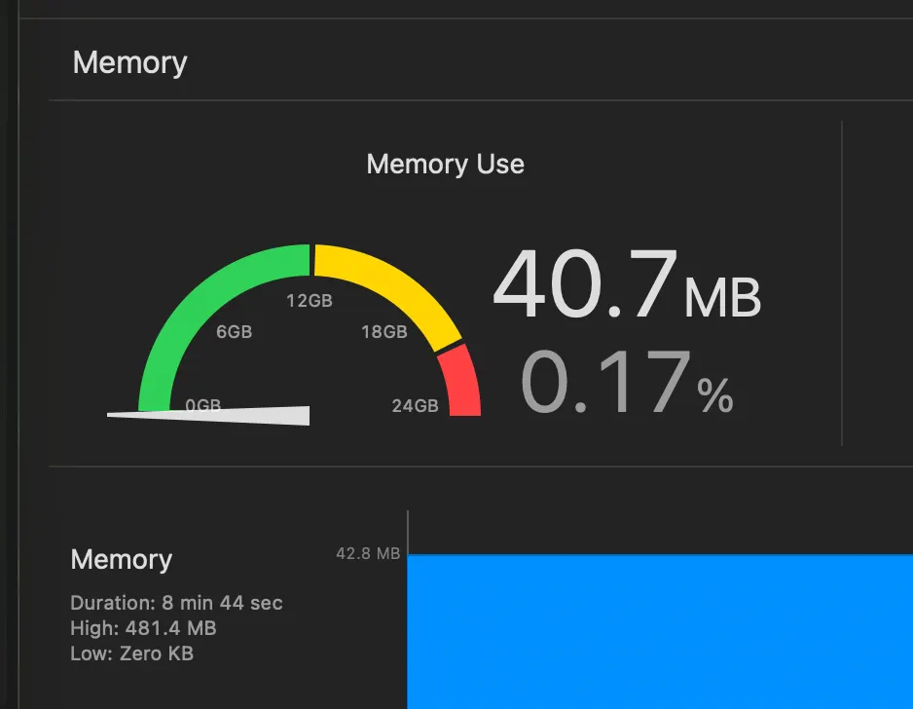Click the Memory section heading at top
Viewport: 913px width, 709px height.
tap(129, 63)
